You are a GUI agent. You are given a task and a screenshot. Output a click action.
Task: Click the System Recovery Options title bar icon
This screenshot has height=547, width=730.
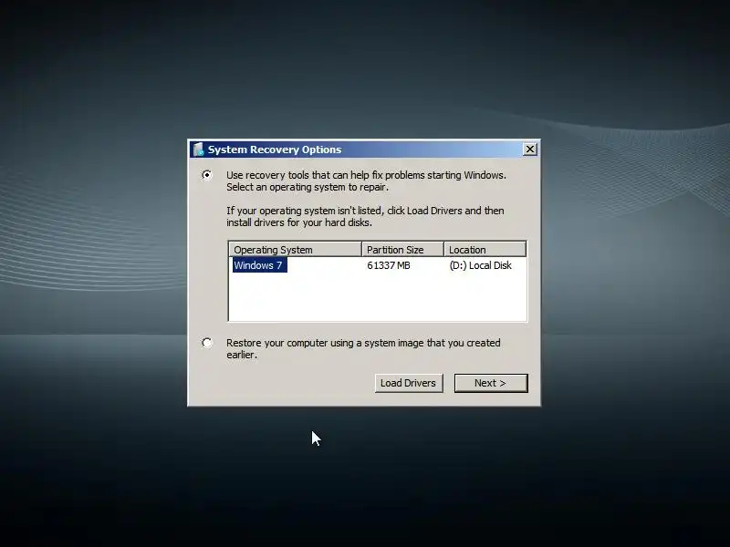[198, 150]
